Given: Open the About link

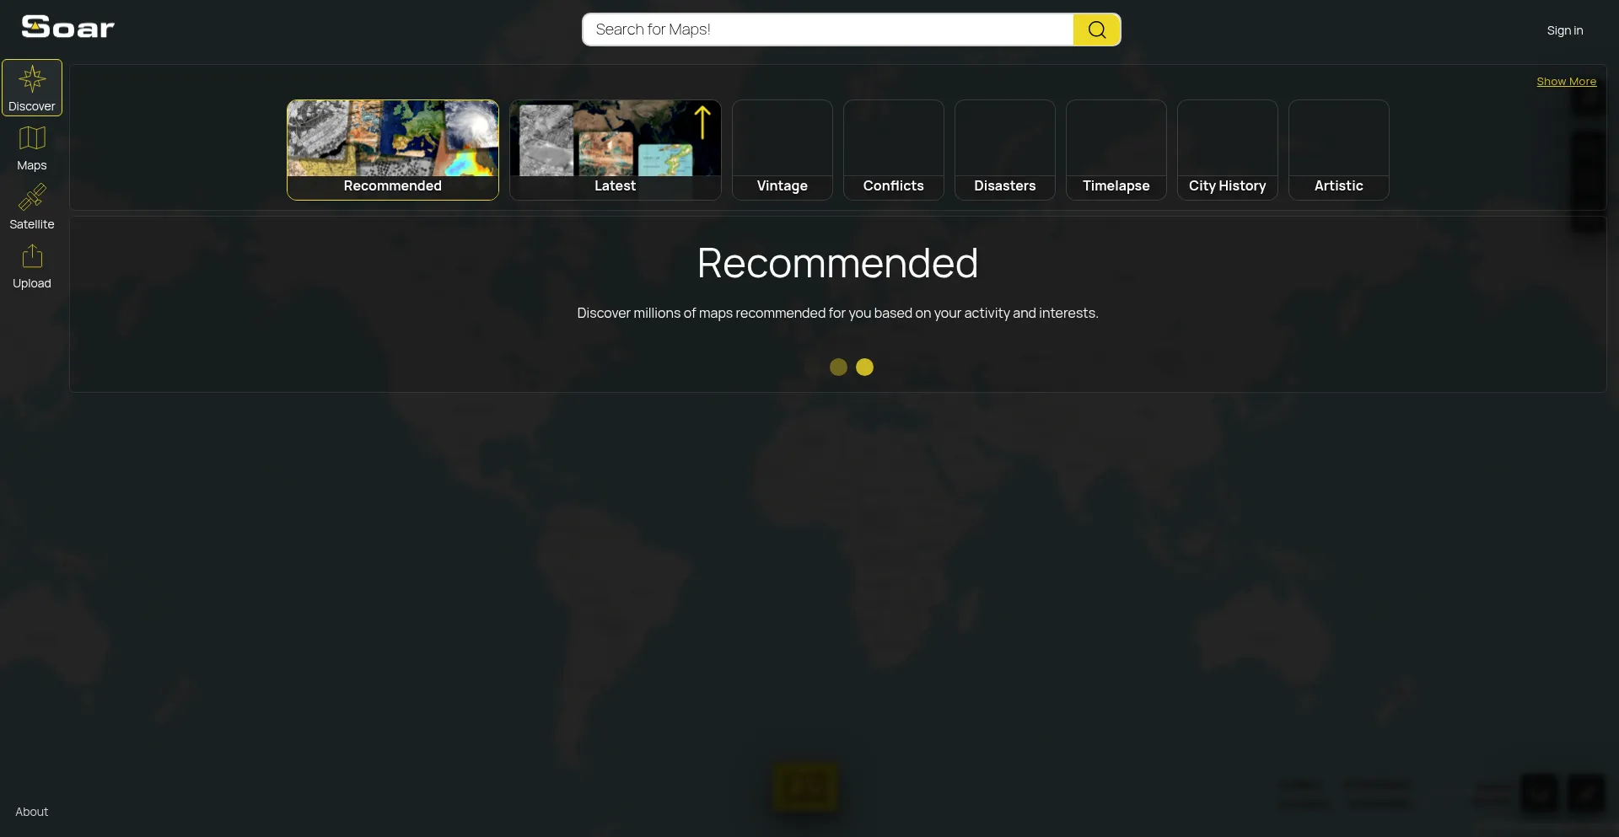Looking at the screenshot, I should [x=32, y=812].
